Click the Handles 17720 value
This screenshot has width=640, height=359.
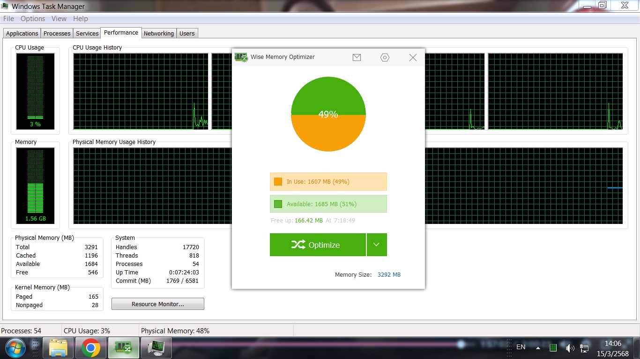pos(191,247)
